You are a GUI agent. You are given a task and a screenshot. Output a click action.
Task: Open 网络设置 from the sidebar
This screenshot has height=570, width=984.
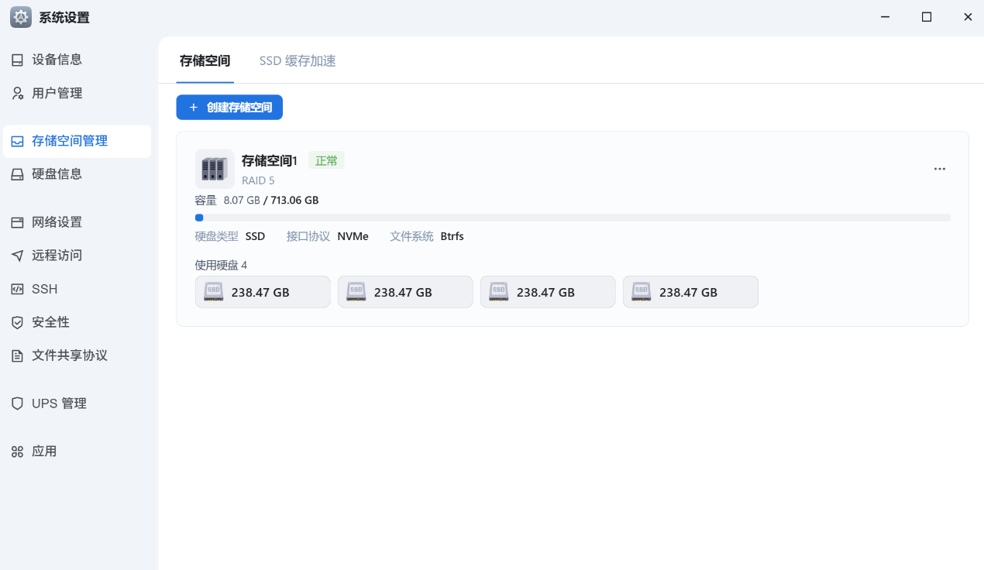(x=57, y=222)
